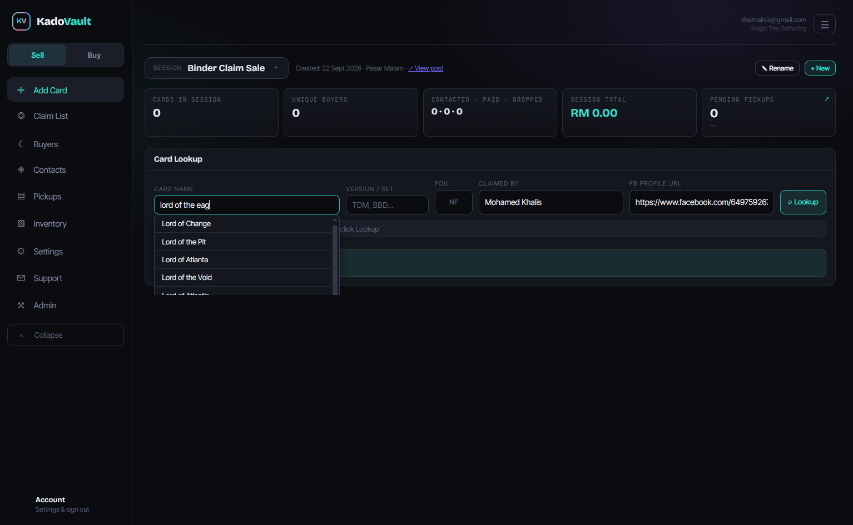Open the Claim List page
The image size is (853, 525).
pos(66,116)
